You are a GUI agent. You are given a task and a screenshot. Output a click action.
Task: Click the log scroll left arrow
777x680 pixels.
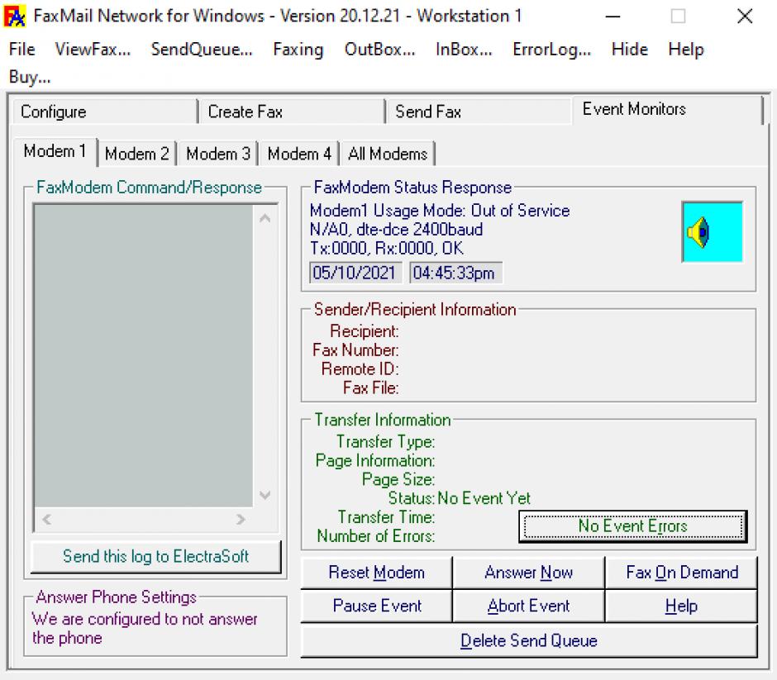pos(46,520)
